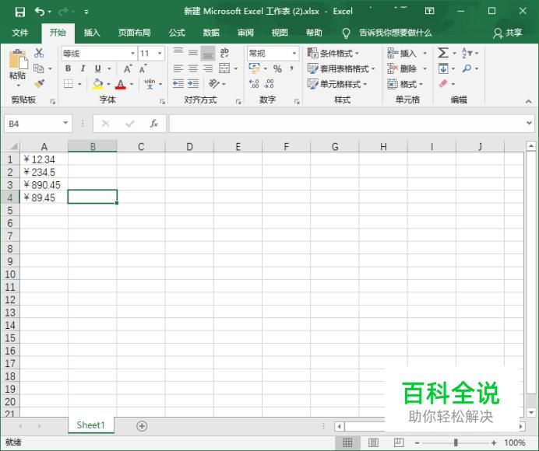
Task: Open Sort and Filter icon
Action: pos(467,53)
